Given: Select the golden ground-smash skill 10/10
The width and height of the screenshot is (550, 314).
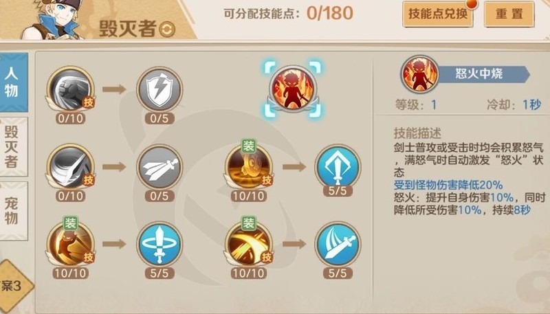Looking at the screenshot, I should point(249,167).
